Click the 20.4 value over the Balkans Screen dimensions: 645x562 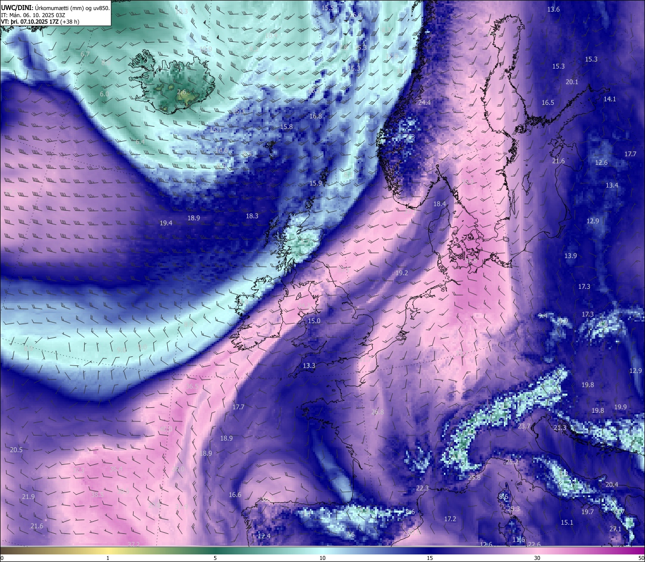[x=612, y=484]
